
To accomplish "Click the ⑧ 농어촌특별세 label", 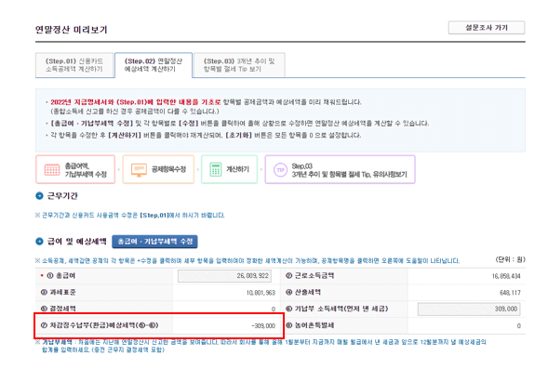I will pyautogui.click(x=310, y=325).
